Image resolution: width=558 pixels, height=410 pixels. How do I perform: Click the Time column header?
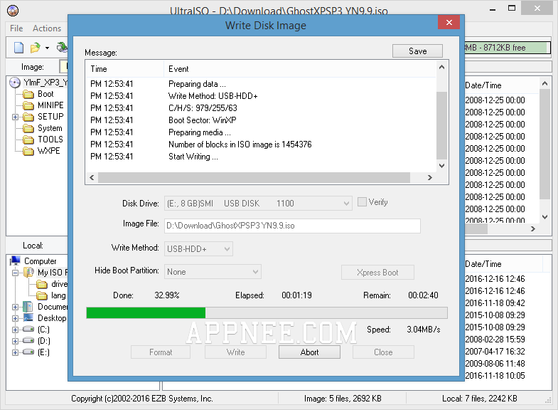click(x=124, y=69)
